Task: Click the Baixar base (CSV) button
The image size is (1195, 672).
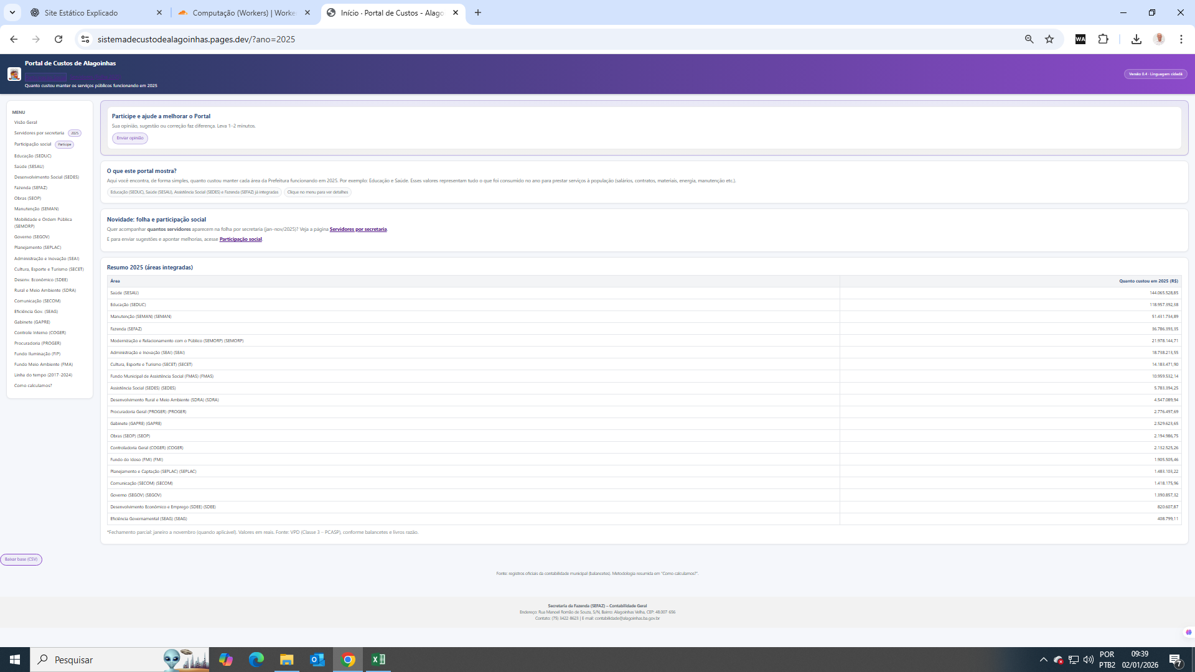Action: click(x=21, y=559)
